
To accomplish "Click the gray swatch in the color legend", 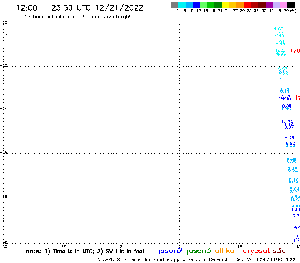I will [x=175, y=5].
